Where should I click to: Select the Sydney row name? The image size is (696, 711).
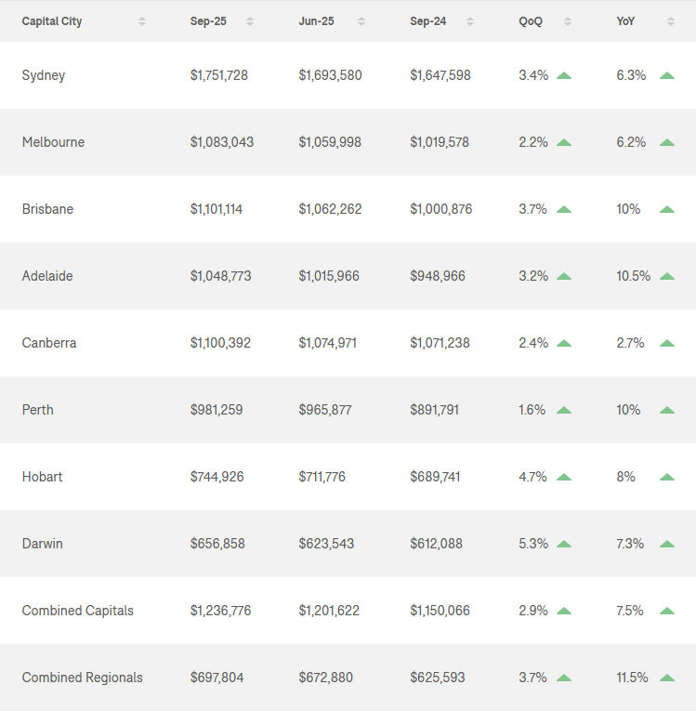point(44,75)
